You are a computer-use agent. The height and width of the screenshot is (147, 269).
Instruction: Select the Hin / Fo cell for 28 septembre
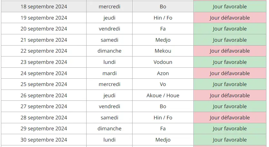coord(163,117)
